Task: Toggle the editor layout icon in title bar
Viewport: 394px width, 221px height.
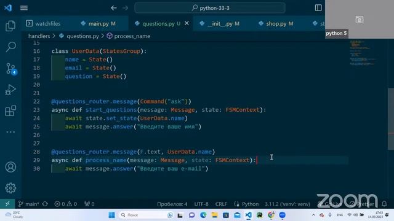Action: pos(318,8)
